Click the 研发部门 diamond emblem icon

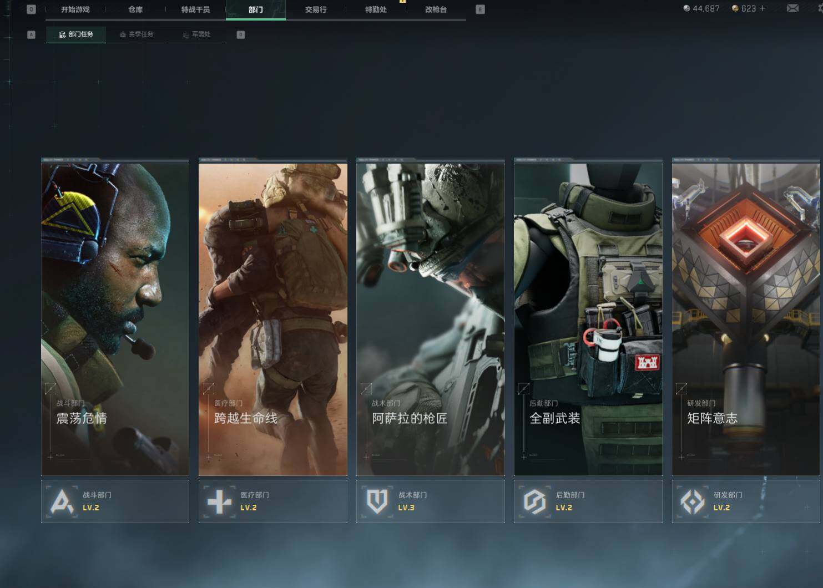693,502
